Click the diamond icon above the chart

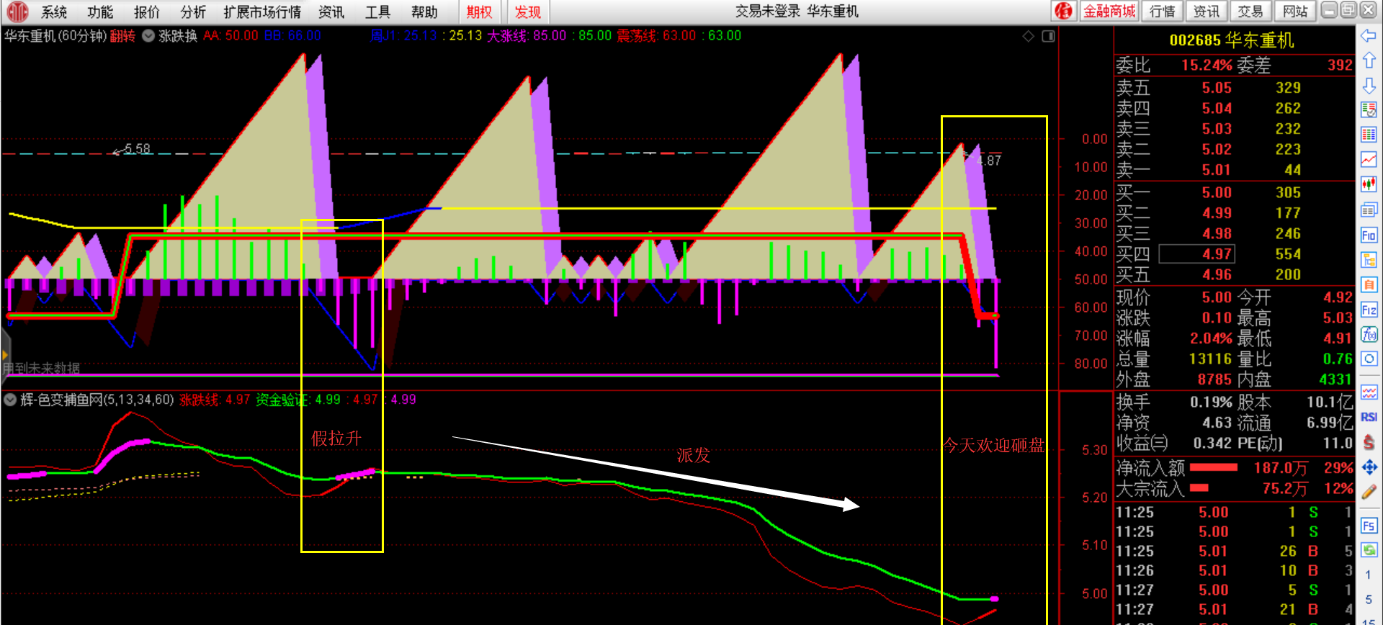(1028, 36)
